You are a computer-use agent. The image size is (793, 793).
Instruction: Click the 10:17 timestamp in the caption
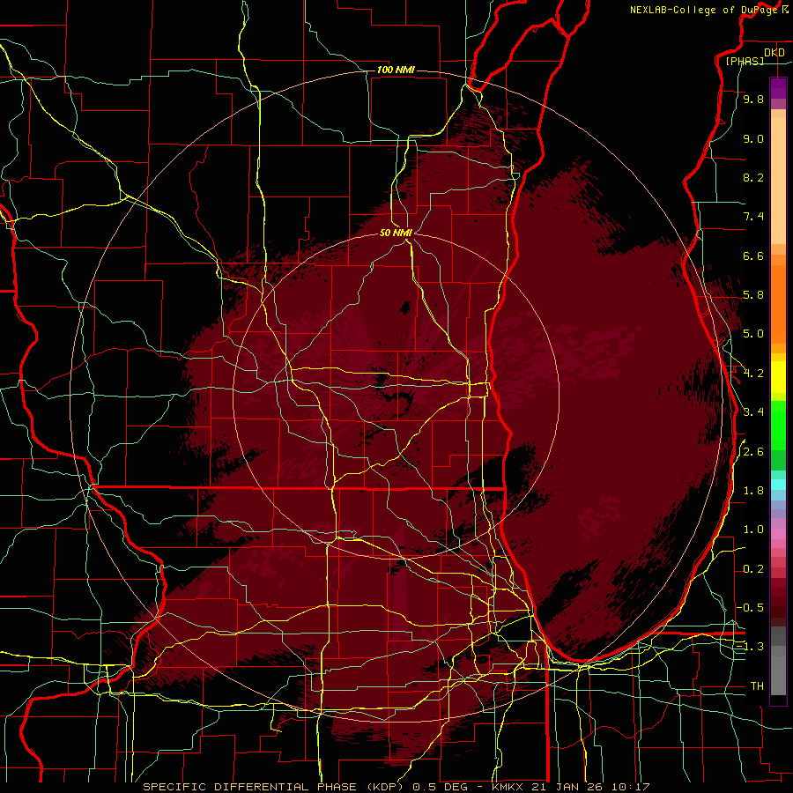coord(630,787)
